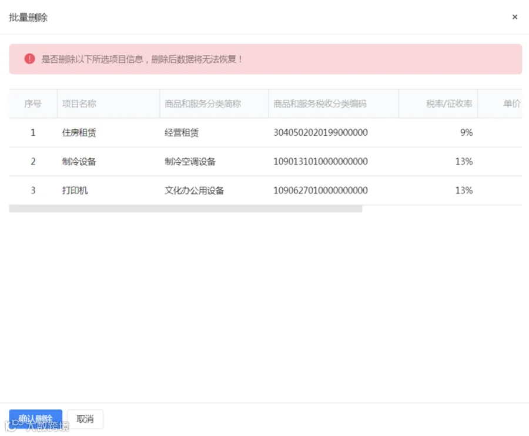Image resolution: width=529 pixels, height=436 pixels.
Task: Select the 制冷设备 row item
Action: click(79, 162)
